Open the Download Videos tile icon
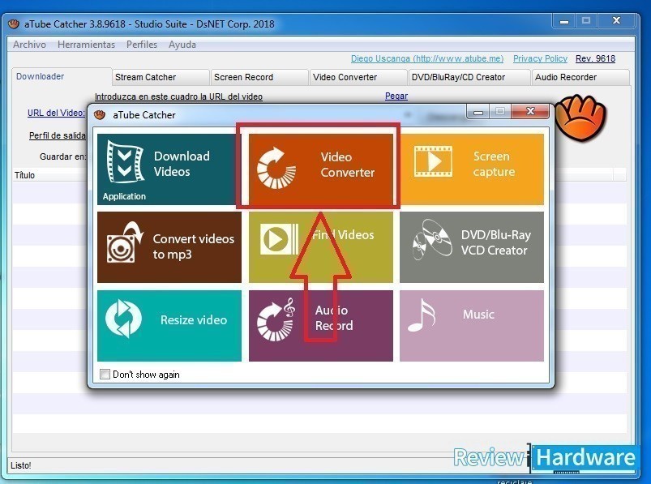Image resolution: width=651 pixels, height=484 pixels. pyautogui.click(x=125, y=161)
